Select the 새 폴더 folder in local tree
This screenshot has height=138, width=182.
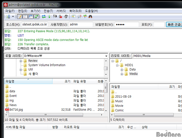click(x=33, y=74)
